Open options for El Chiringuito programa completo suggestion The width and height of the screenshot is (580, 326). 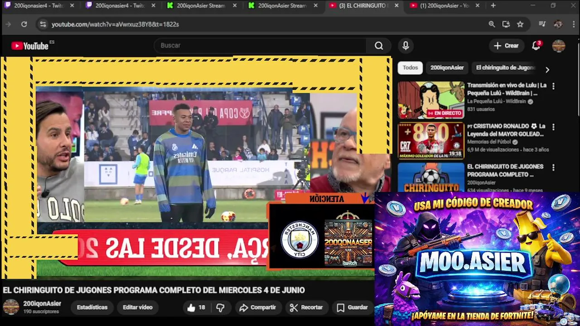[x=553, y=167]
